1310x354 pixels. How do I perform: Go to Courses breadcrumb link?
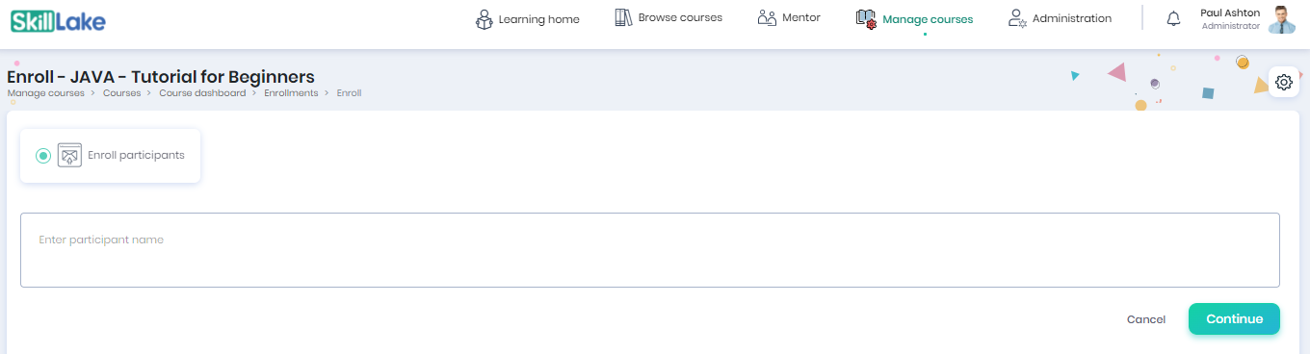[x=121, y=93]
